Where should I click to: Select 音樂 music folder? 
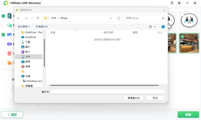pos(26,66)
